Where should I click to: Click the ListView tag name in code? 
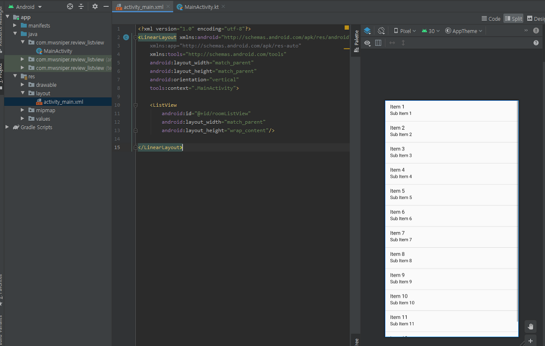(x=165, y=105)
